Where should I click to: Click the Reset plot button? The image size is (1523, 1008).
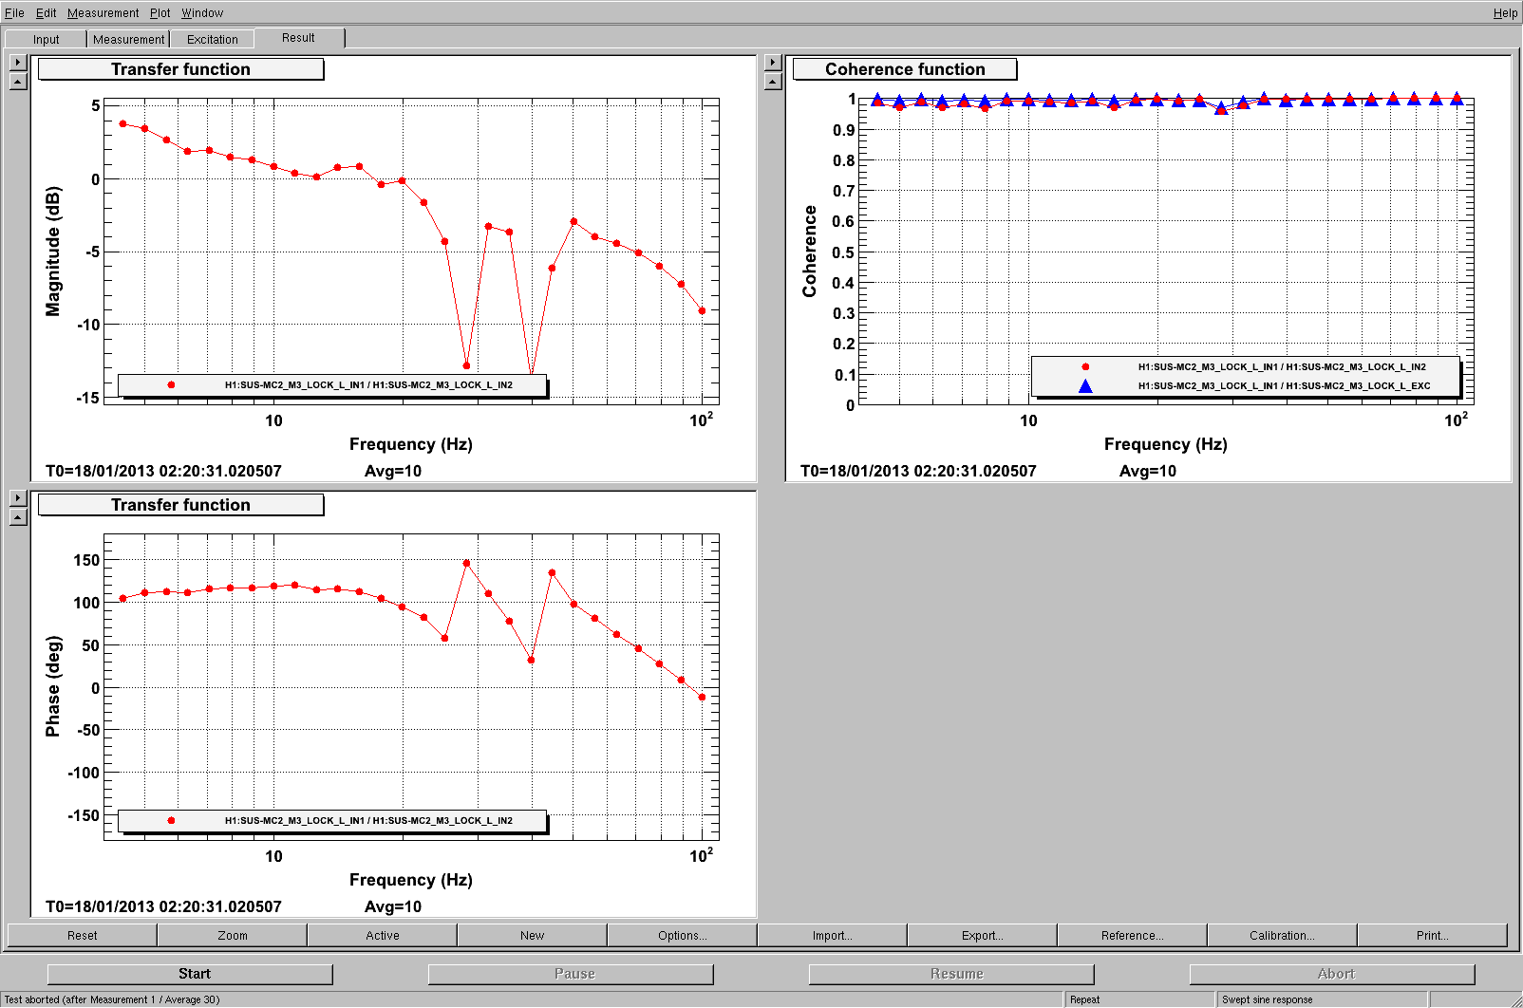tap(82, 935)
